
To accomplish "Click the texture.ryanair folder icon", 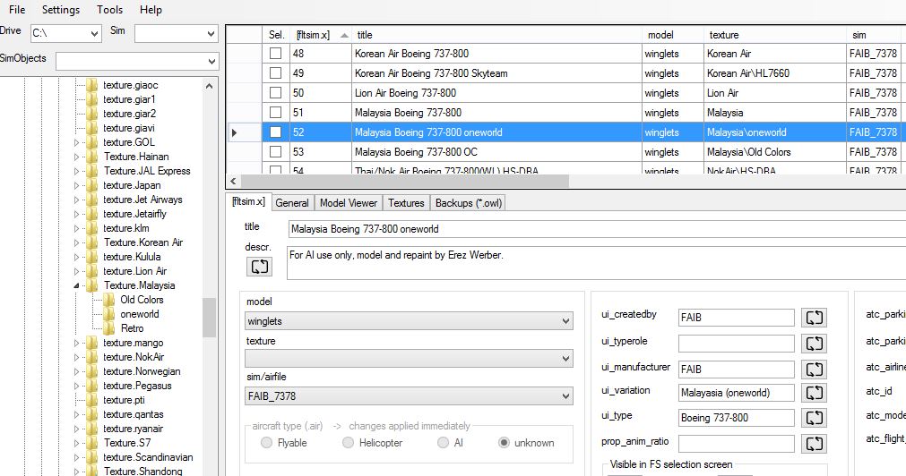I will (x=92, y=429).
